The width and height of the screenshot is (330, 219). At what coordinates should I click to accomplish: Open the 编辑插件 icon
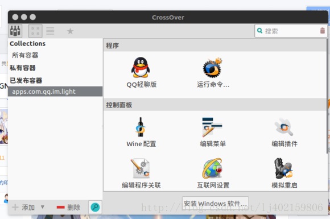tap(284, 127)
